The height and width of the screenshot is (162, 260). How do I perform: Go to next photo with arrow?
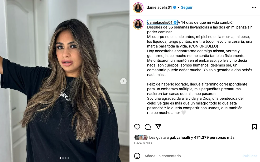pyautogui.click(x=123, y=81)
